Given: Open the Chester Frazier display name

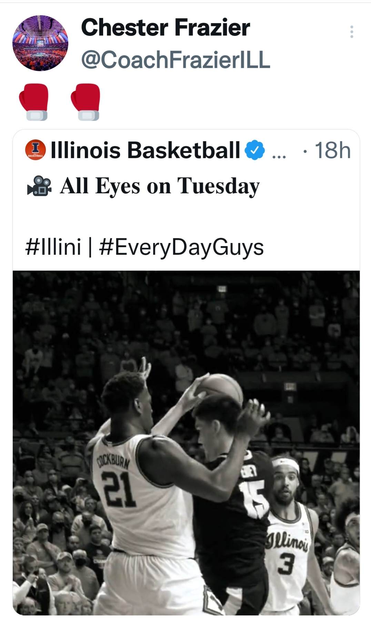Looking at the screenshot, I should (166, 28).
